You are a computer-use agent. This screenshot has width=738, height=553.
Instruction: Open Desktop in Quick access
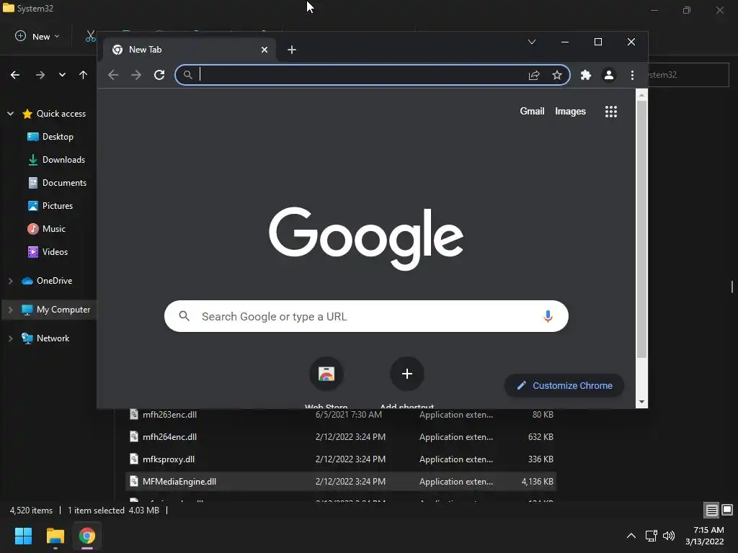50,136
